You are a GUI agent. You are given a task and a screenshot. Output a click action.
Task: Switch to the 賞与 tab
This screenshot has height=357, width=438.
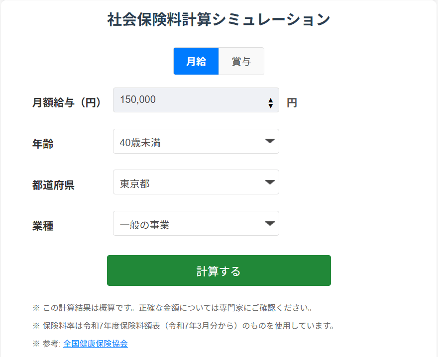click(x=241, y=61)
